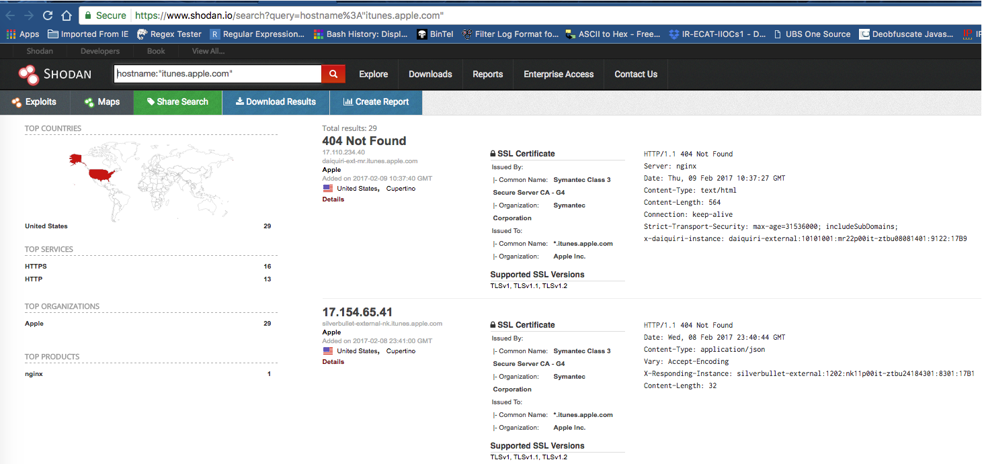Open the 404 Not Found result title
Viewport: 982px width, 464px height.
(x=364, y=141)
